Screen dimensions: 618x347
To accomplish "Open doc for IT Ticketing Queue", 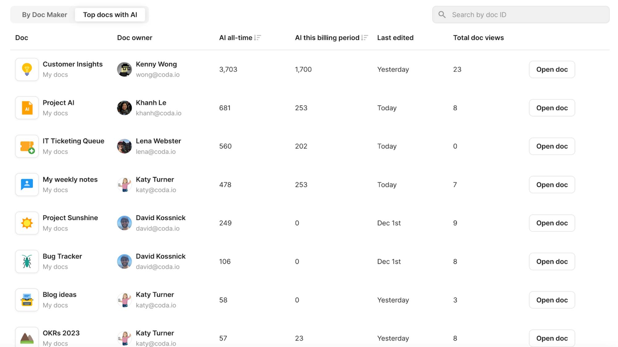I will click(552, 146).
